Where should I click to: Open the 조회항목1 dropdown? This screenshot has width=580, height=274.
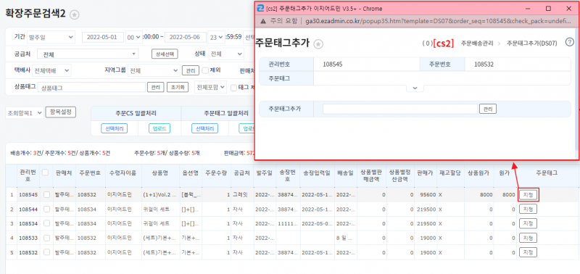(x=24, y=113)
